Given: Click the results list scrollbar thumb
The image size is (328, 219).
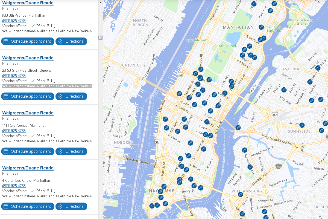Looking at the screenshot, I should (101, 38).
